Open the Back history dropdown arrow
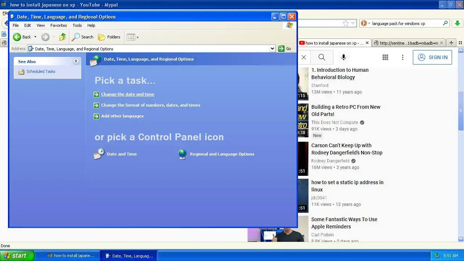 click(x=35, y=37)
